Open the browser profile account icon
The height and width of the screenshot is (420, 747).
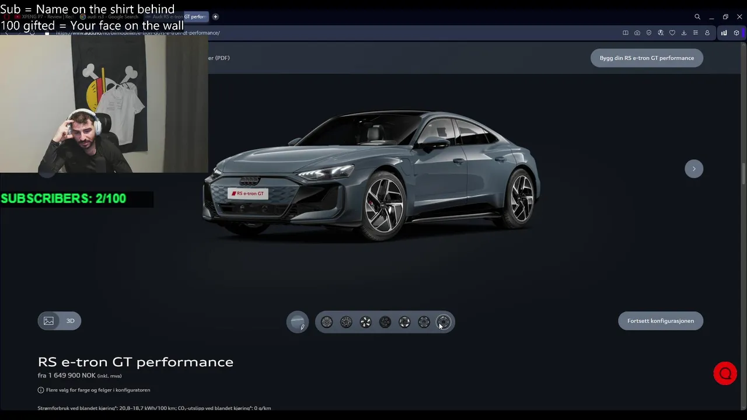coord(707,33)
